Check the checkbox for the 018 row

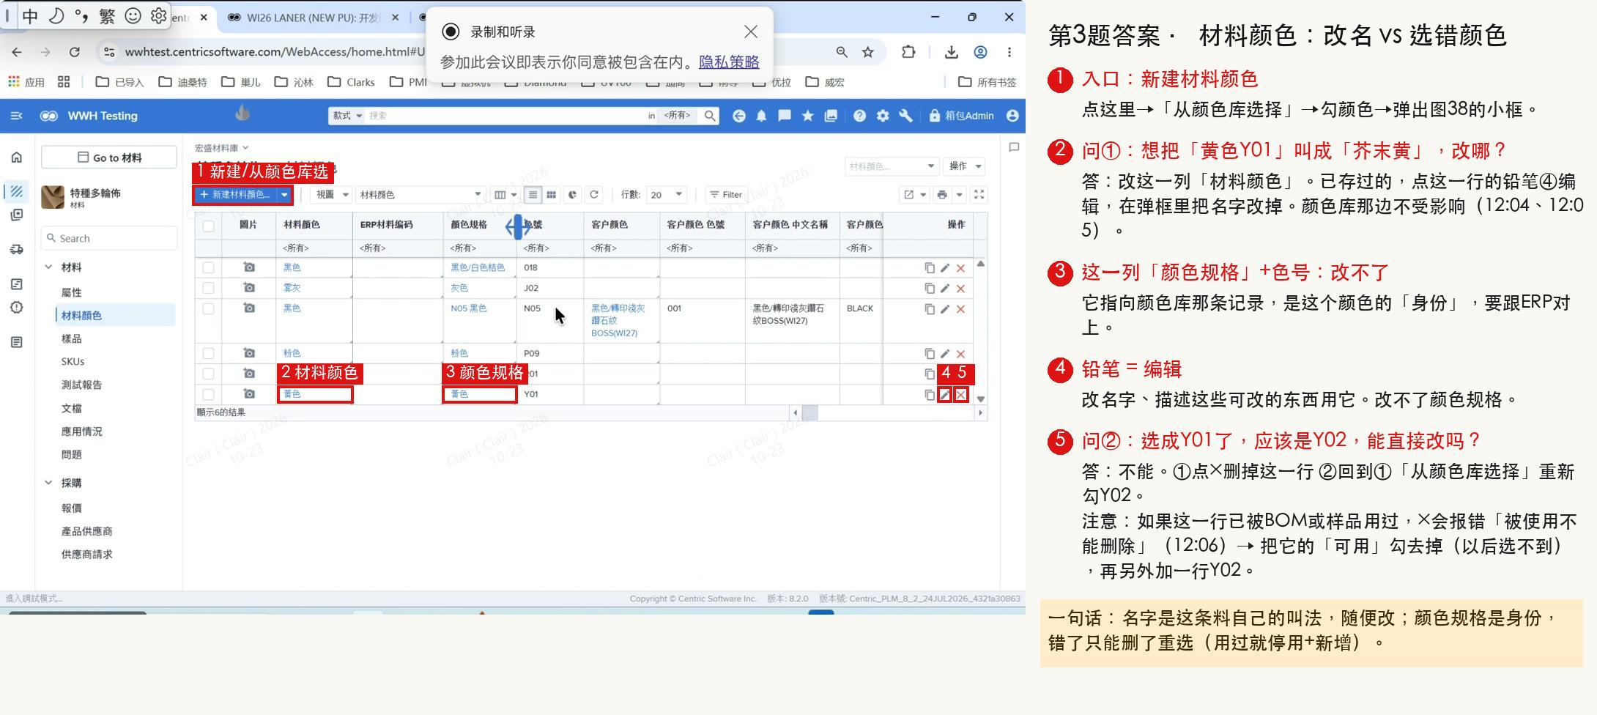coord(209,268)
